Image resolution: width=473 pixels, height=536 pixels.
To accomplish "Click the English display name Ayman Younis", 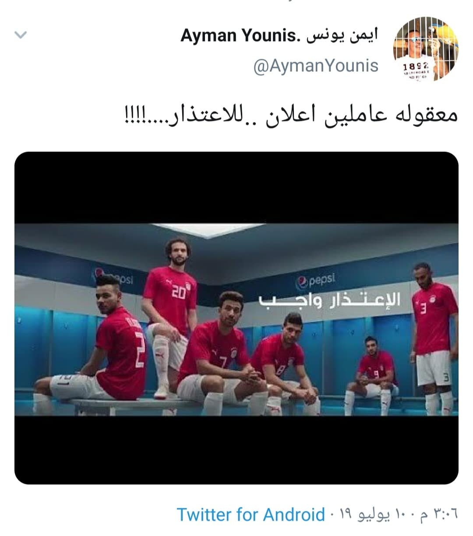I will tap(233, 35).
